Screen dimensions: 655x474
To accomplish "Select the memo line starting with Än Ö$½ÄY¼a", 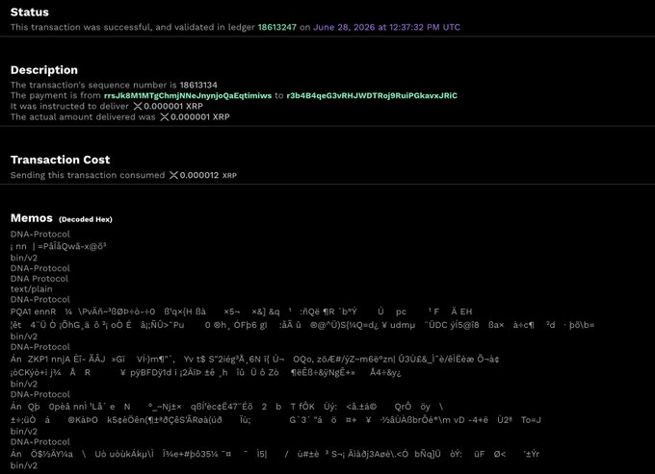I will coord(275,454).
